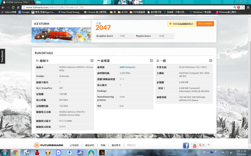Click the browser forward arrow
The height and width of the screenshot is (156, 251).
(8, 7)
